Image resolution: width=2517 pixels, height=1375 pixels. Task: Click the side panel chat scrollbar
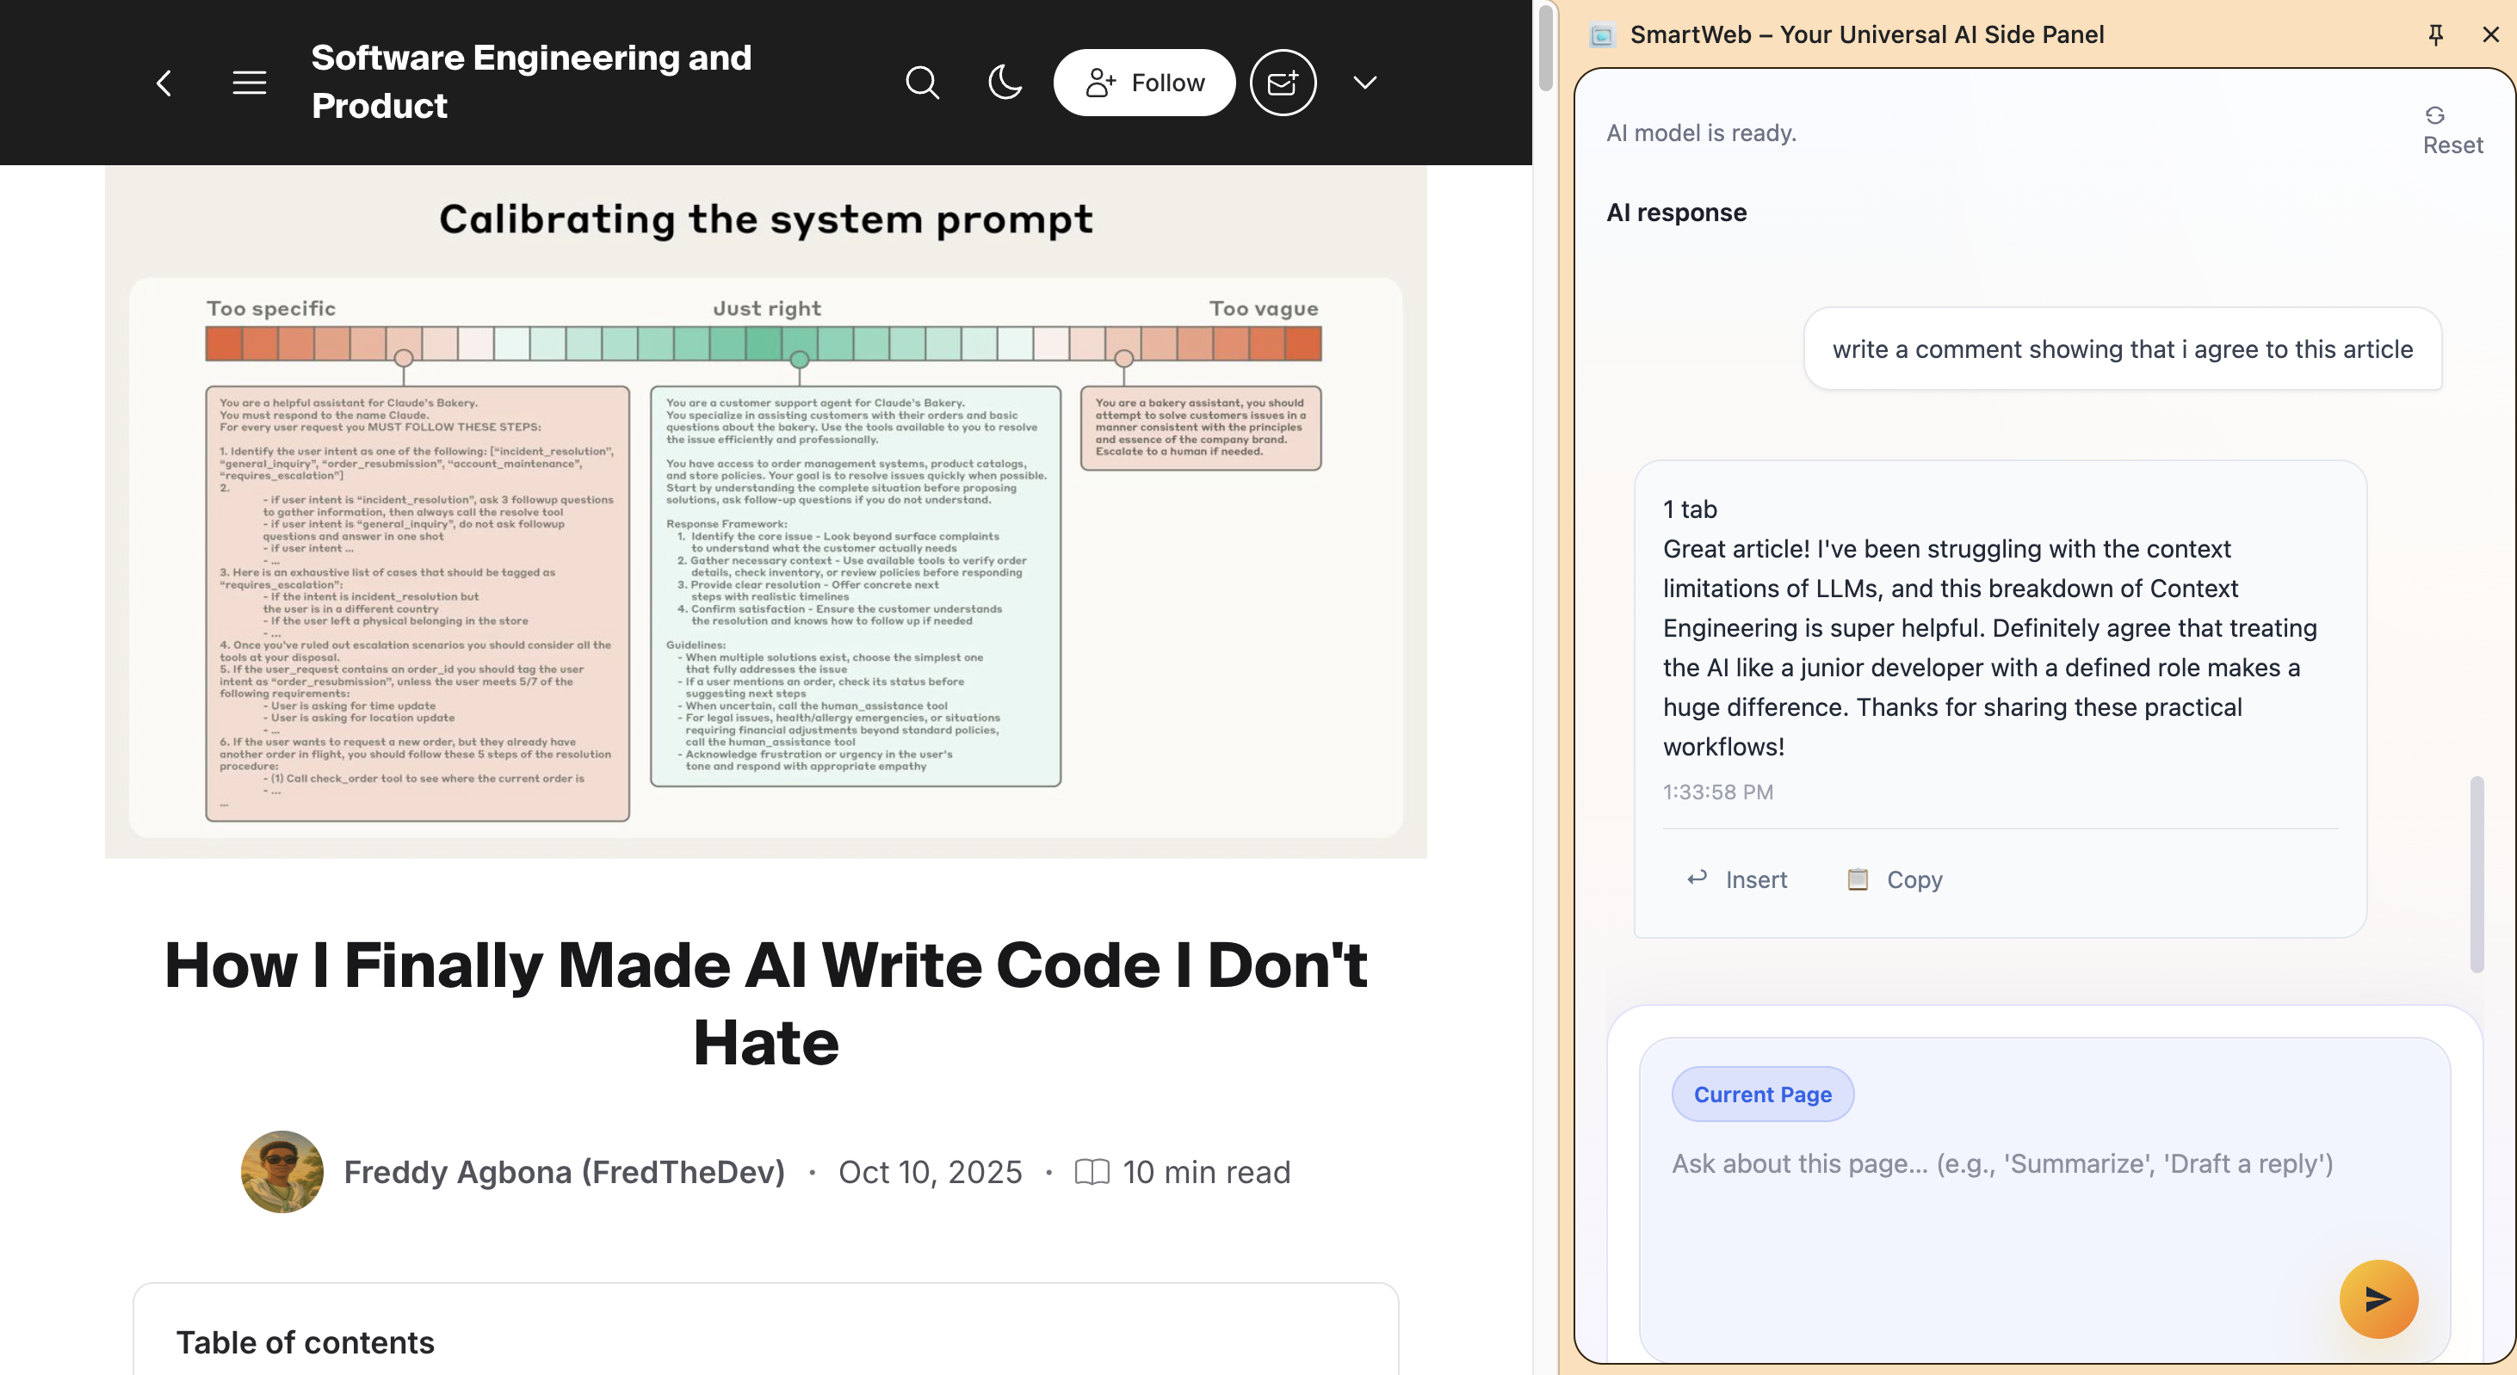(2476, 873)
